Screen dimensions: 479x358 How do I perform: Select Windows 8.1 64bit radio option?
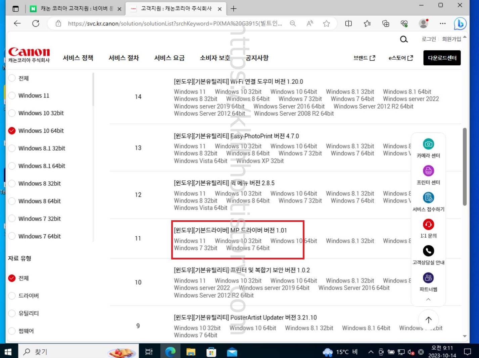point(12,166)
